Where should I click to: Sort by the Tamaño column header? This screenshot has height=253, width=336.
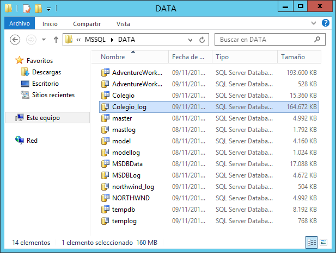pos(299,57)
